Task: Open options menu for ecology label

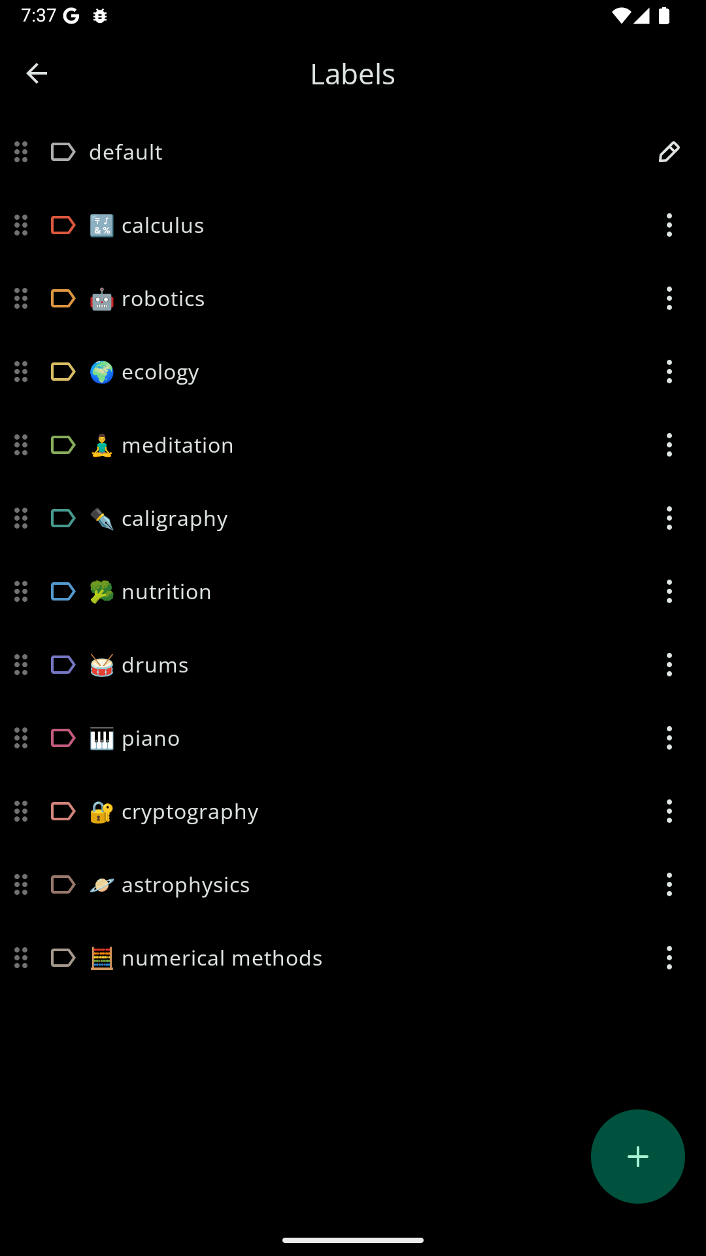Action: click(x=669, y=372)
